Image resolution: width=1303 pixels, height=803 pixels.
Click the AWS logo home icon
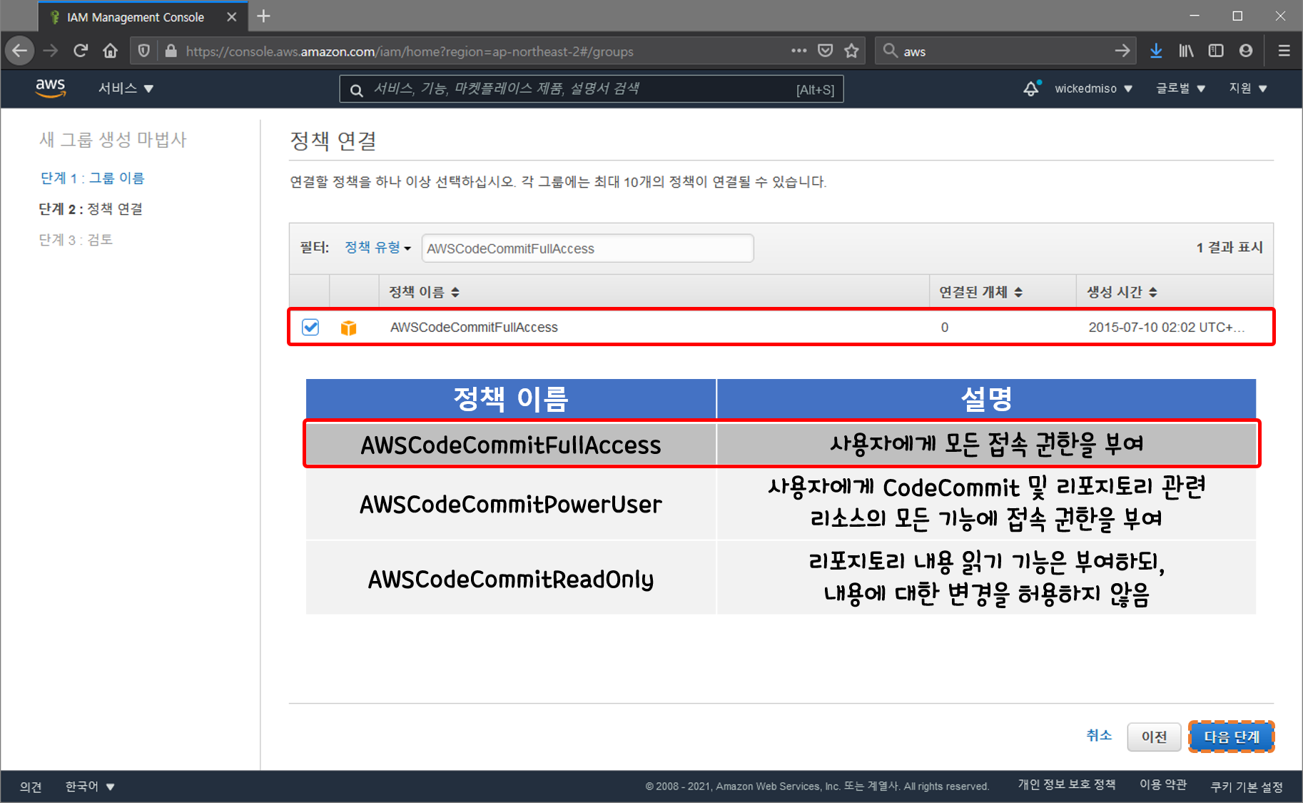(x=51, y=88)
